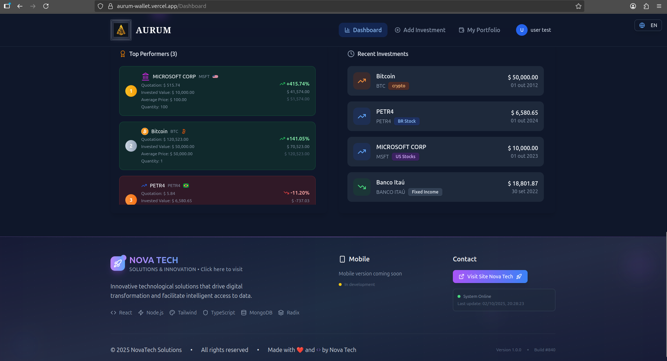Select the PETR4 recent investment row
This screenshot has width=667, height=361.
point(445,116)
